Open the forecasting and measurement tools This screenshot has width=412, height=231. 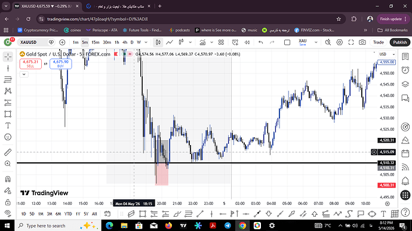coord(8,103)
